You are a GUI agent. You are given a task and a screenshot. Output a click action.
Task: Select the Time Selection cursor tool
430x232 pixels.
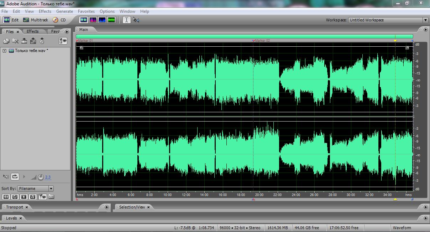click(x=126, y=20)
